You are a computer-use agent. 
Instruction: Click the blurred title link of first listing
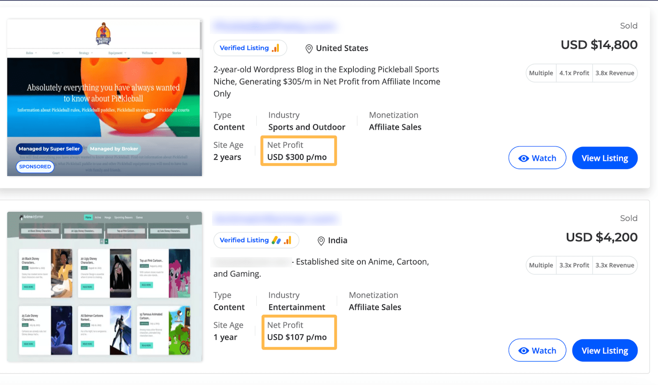(274, 27)
